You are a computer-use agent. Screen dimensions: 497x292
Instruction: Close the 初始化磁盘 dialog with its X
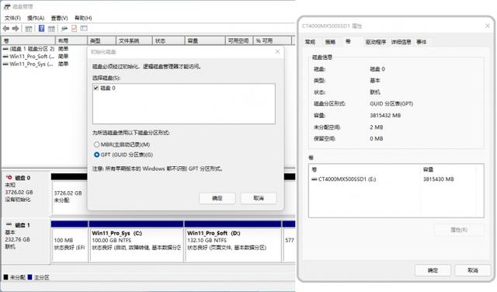tap(277, 51)
